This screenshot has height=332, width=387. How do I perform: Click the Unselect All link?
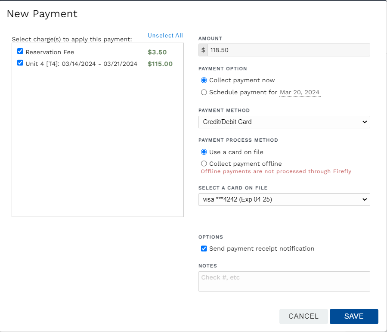coord(165,36)
